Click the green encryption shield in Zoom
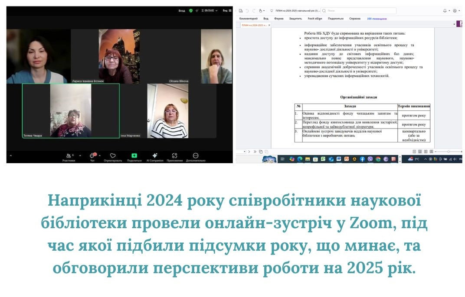465x297 pixels. pyautogui.click(x=191, y=11)
